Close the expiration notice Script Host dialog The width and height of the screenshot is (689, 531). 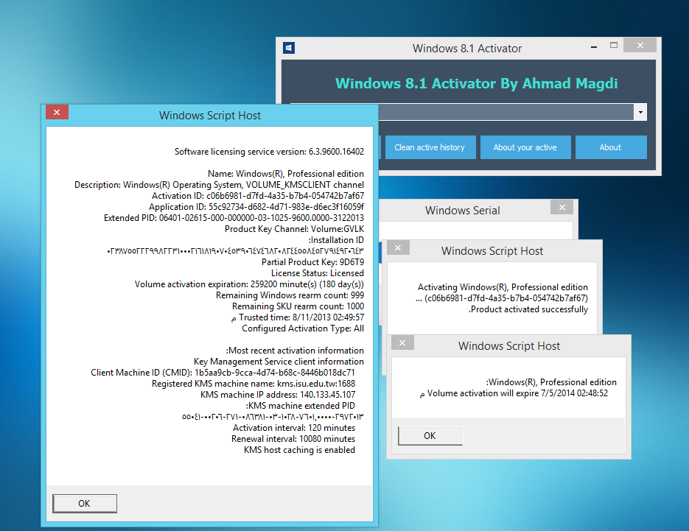pyautogui.click(x=402, y=342)
